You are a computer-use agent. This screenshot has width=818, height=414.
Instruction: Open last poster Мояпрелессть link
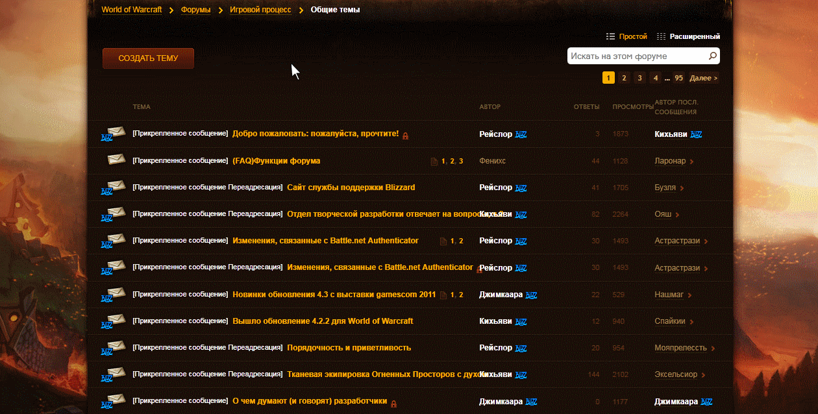point(680,348)
